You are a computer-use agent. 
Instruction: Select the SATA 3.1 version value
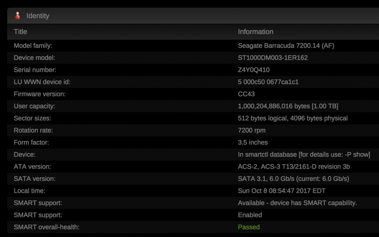click(293, 179)
